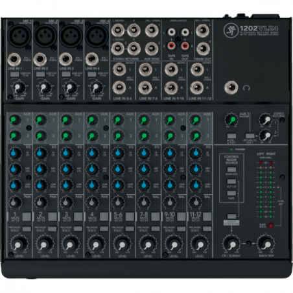Click the channel 1 GAIN knob

(18, 88)
